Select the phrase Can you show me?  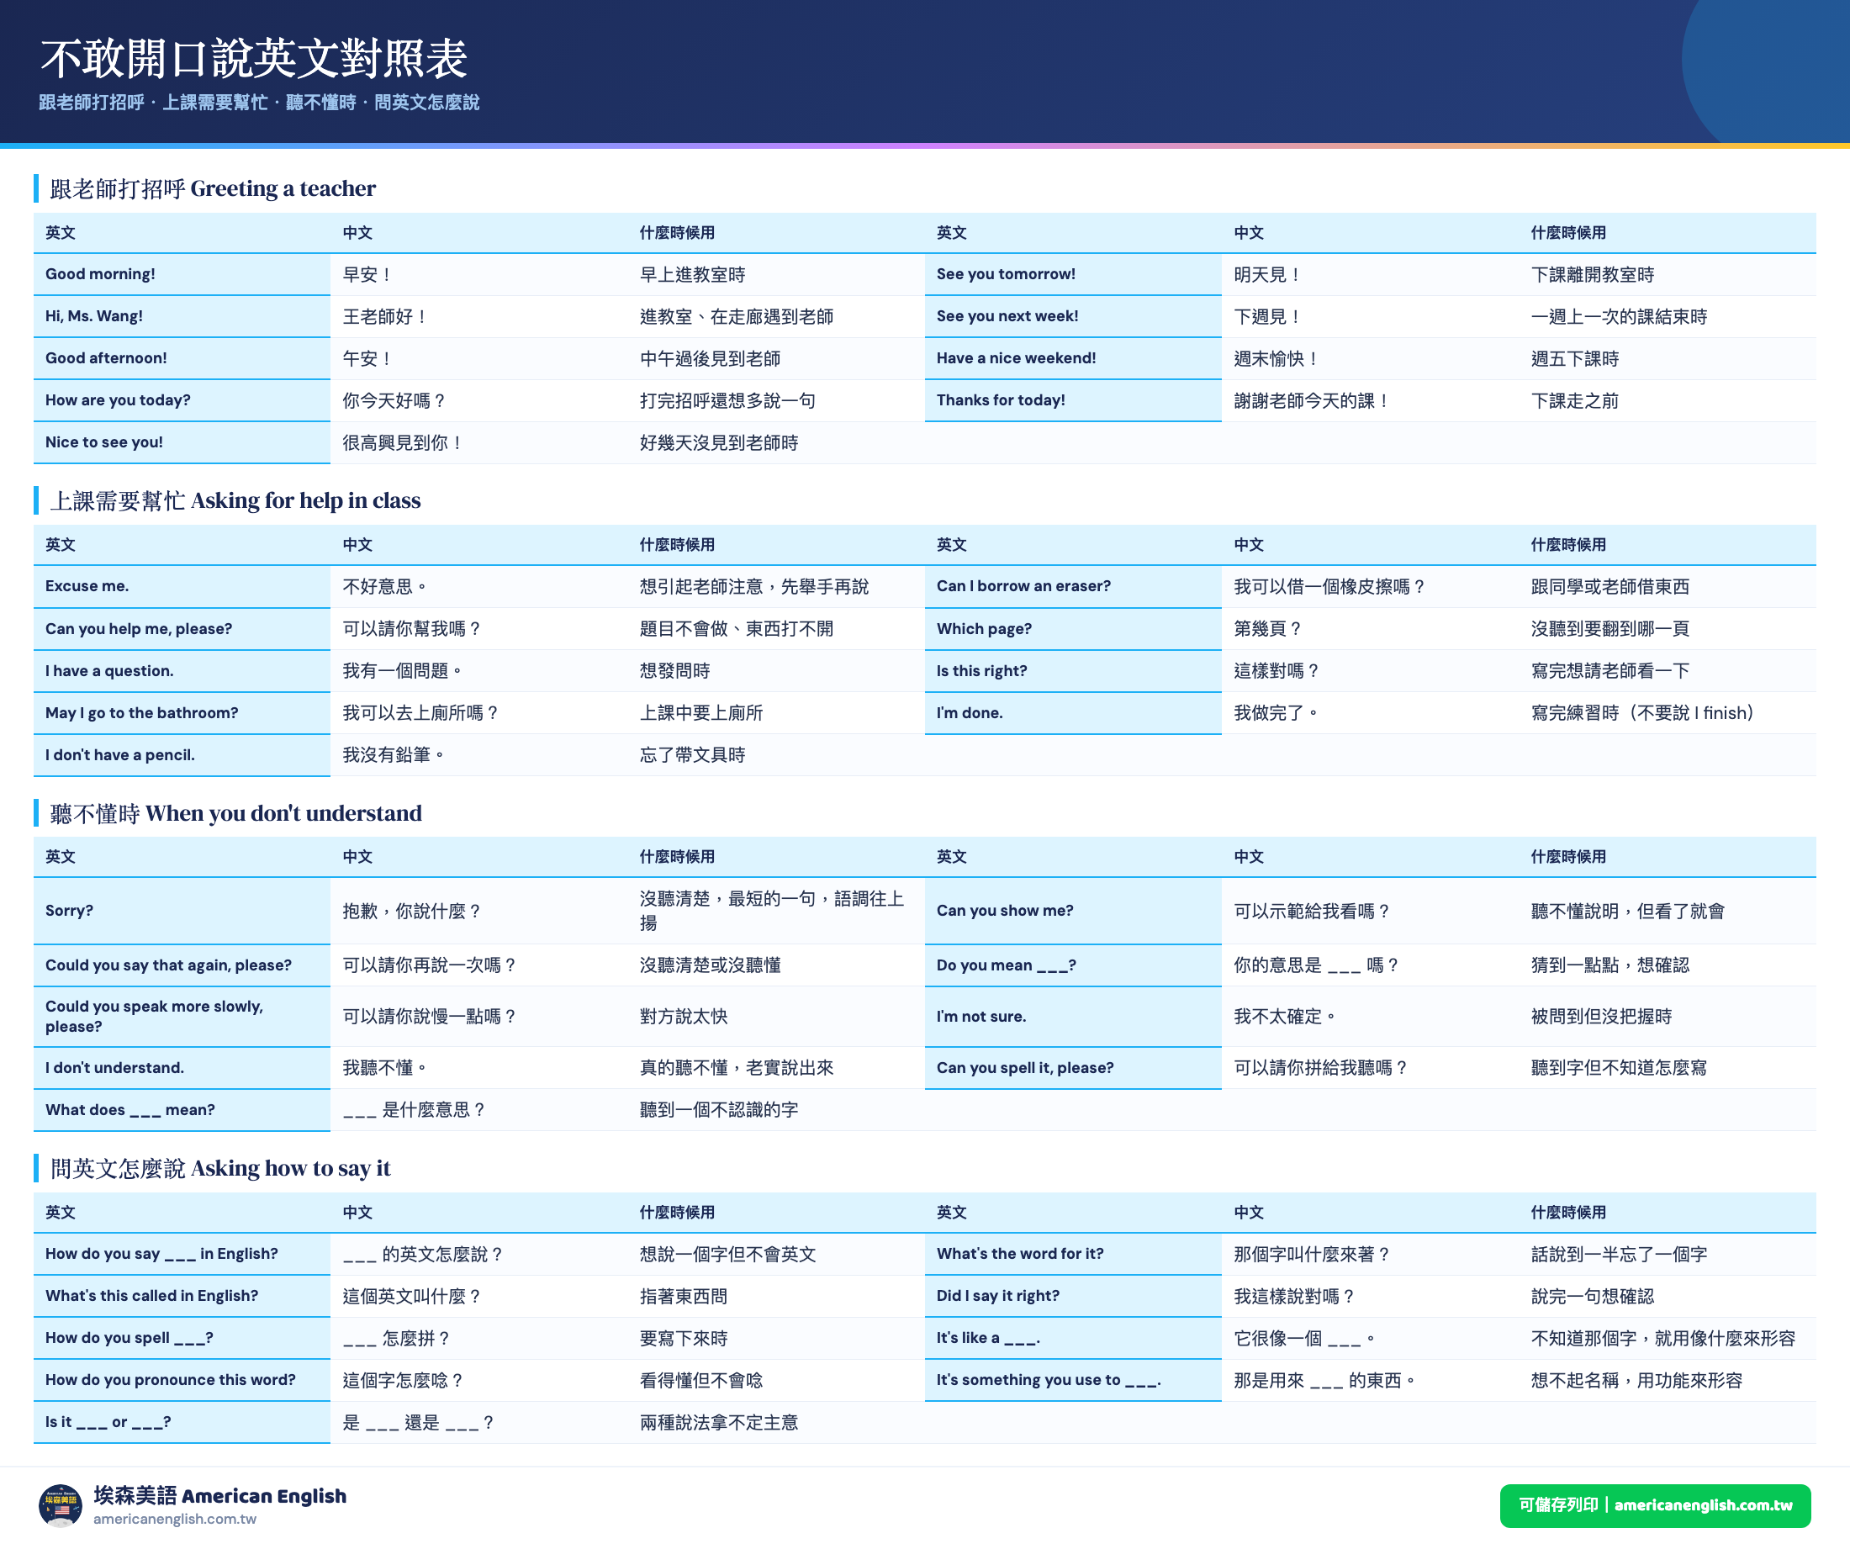point(1004,911)
